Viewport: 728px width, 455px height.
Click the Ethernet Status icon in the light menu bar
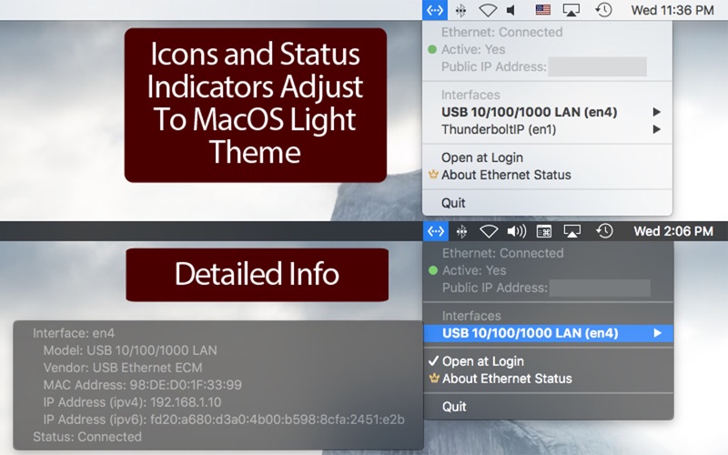pos(435,10)
